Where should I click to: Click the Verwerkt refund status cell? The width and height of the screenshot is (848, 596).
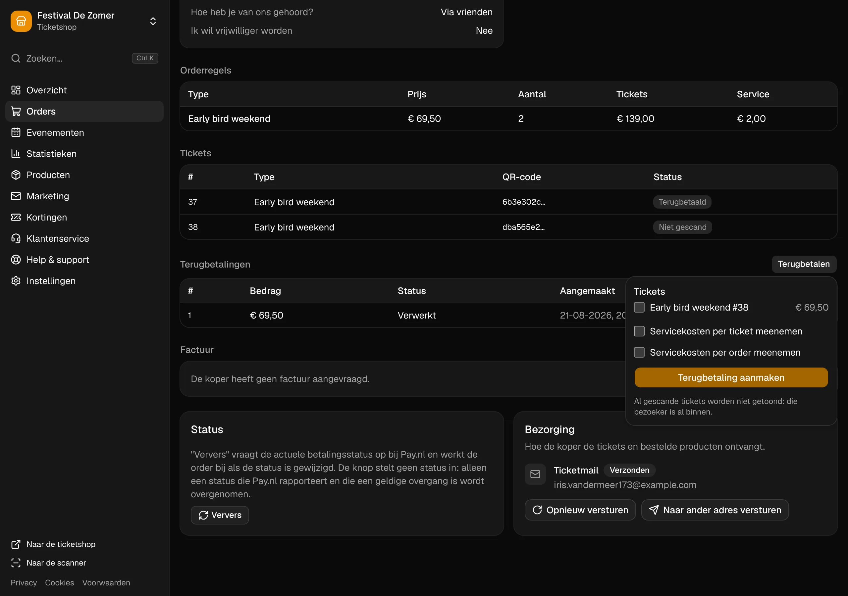[417, 315]
